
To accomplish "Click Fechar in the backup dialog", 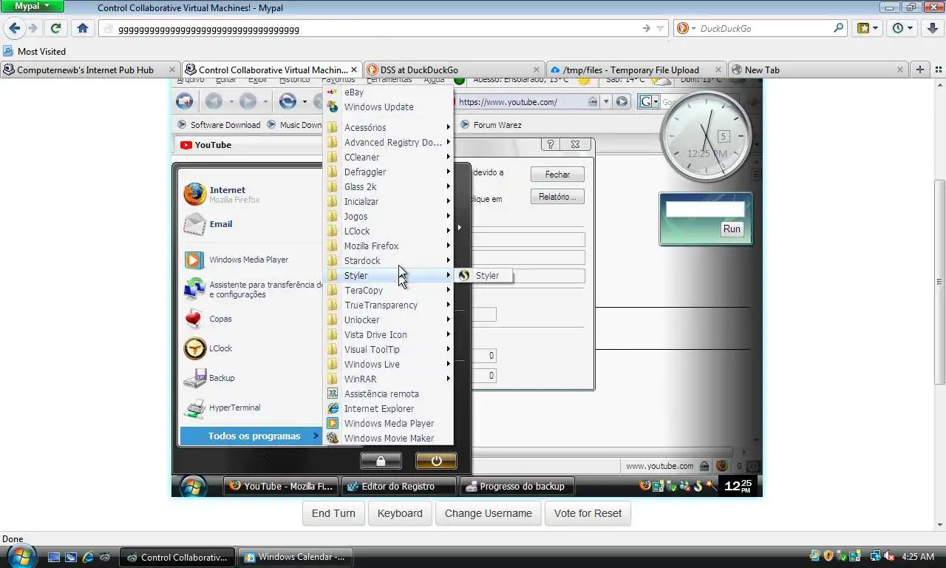I will pyautogui.click(x=557, y=175).
